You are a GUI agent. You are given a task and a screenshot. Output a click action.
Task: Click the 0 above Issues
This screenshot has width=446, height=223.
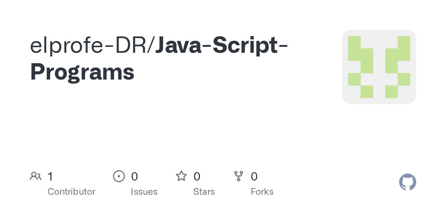pyautogui.click(x=135, y=177)
